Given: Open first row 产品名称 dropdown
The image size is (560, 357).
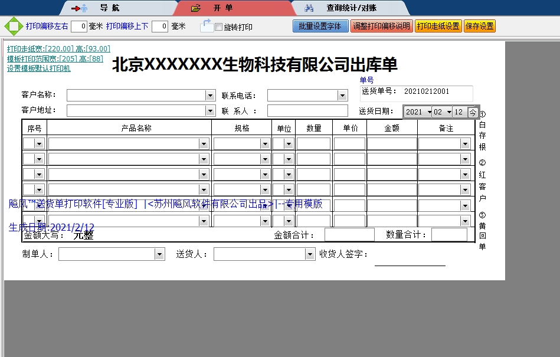Looking at the screenshot, I should coord(204,143).
